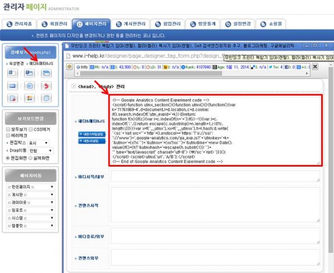The height and width of the screenshot is (273, 334).
Task: Open the 게시판 dropdown in page navigation
Action: pos(31,195)
